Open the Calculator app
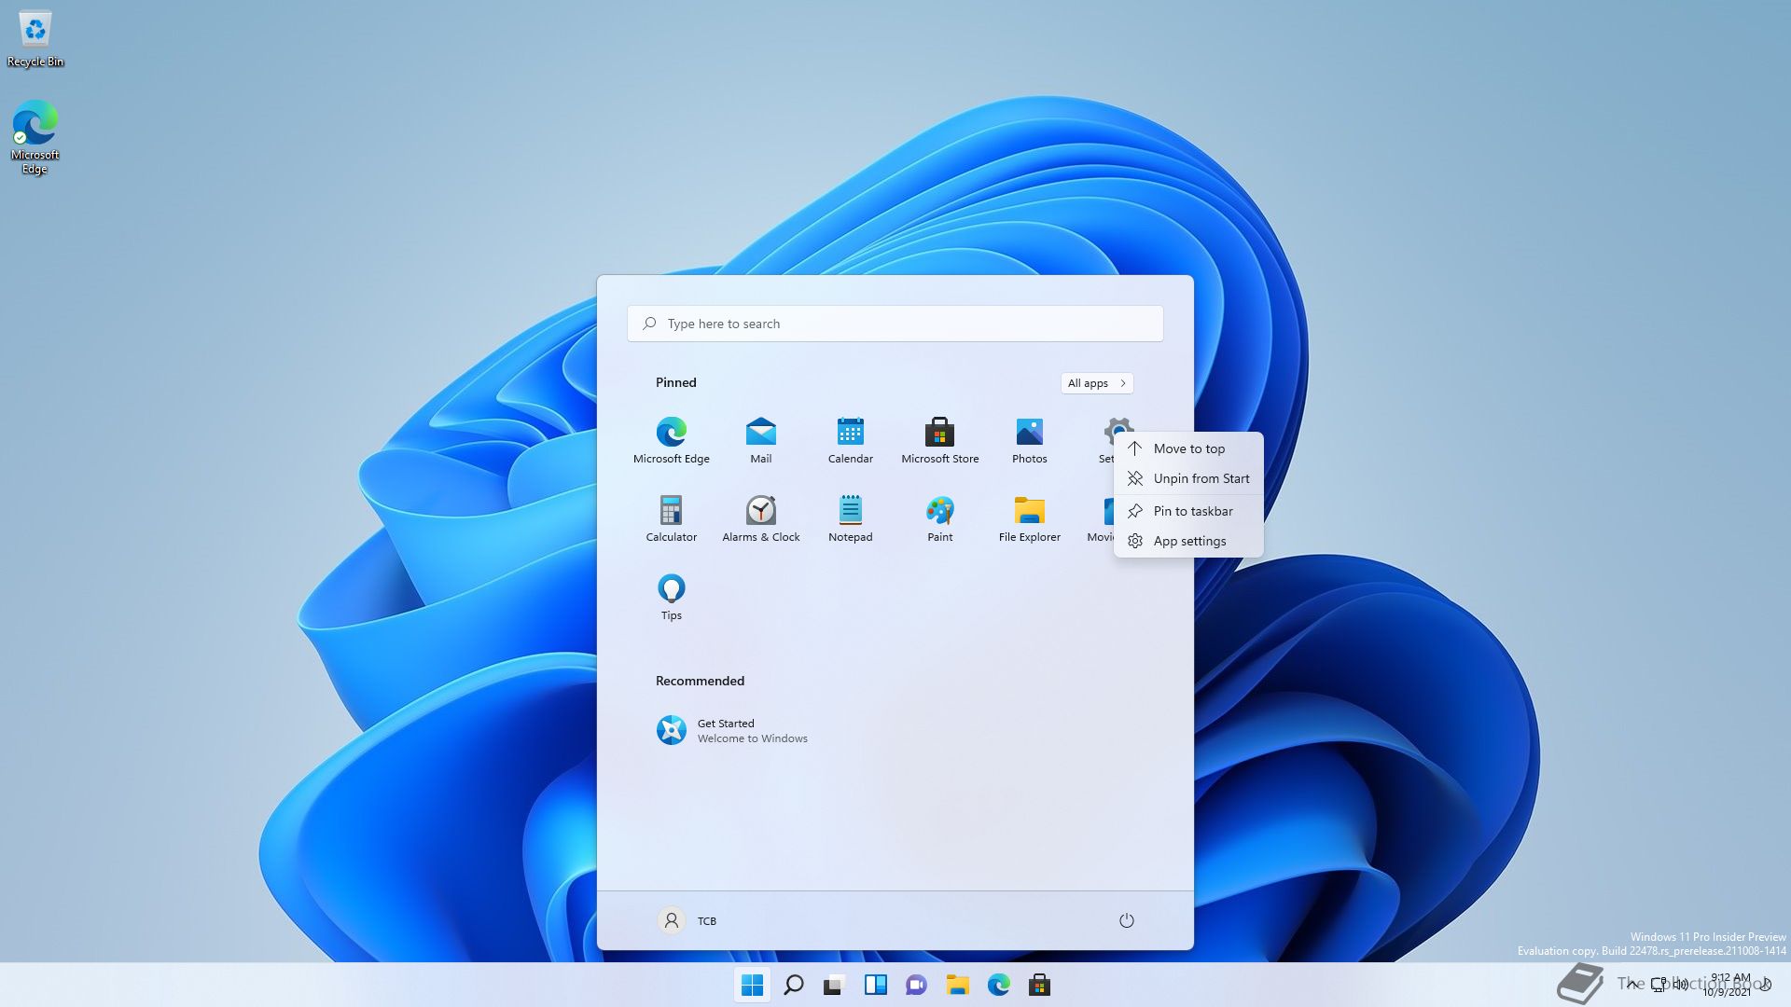Image resolution: width=1791 pixels, height=1007 pixels. point(672,517)
